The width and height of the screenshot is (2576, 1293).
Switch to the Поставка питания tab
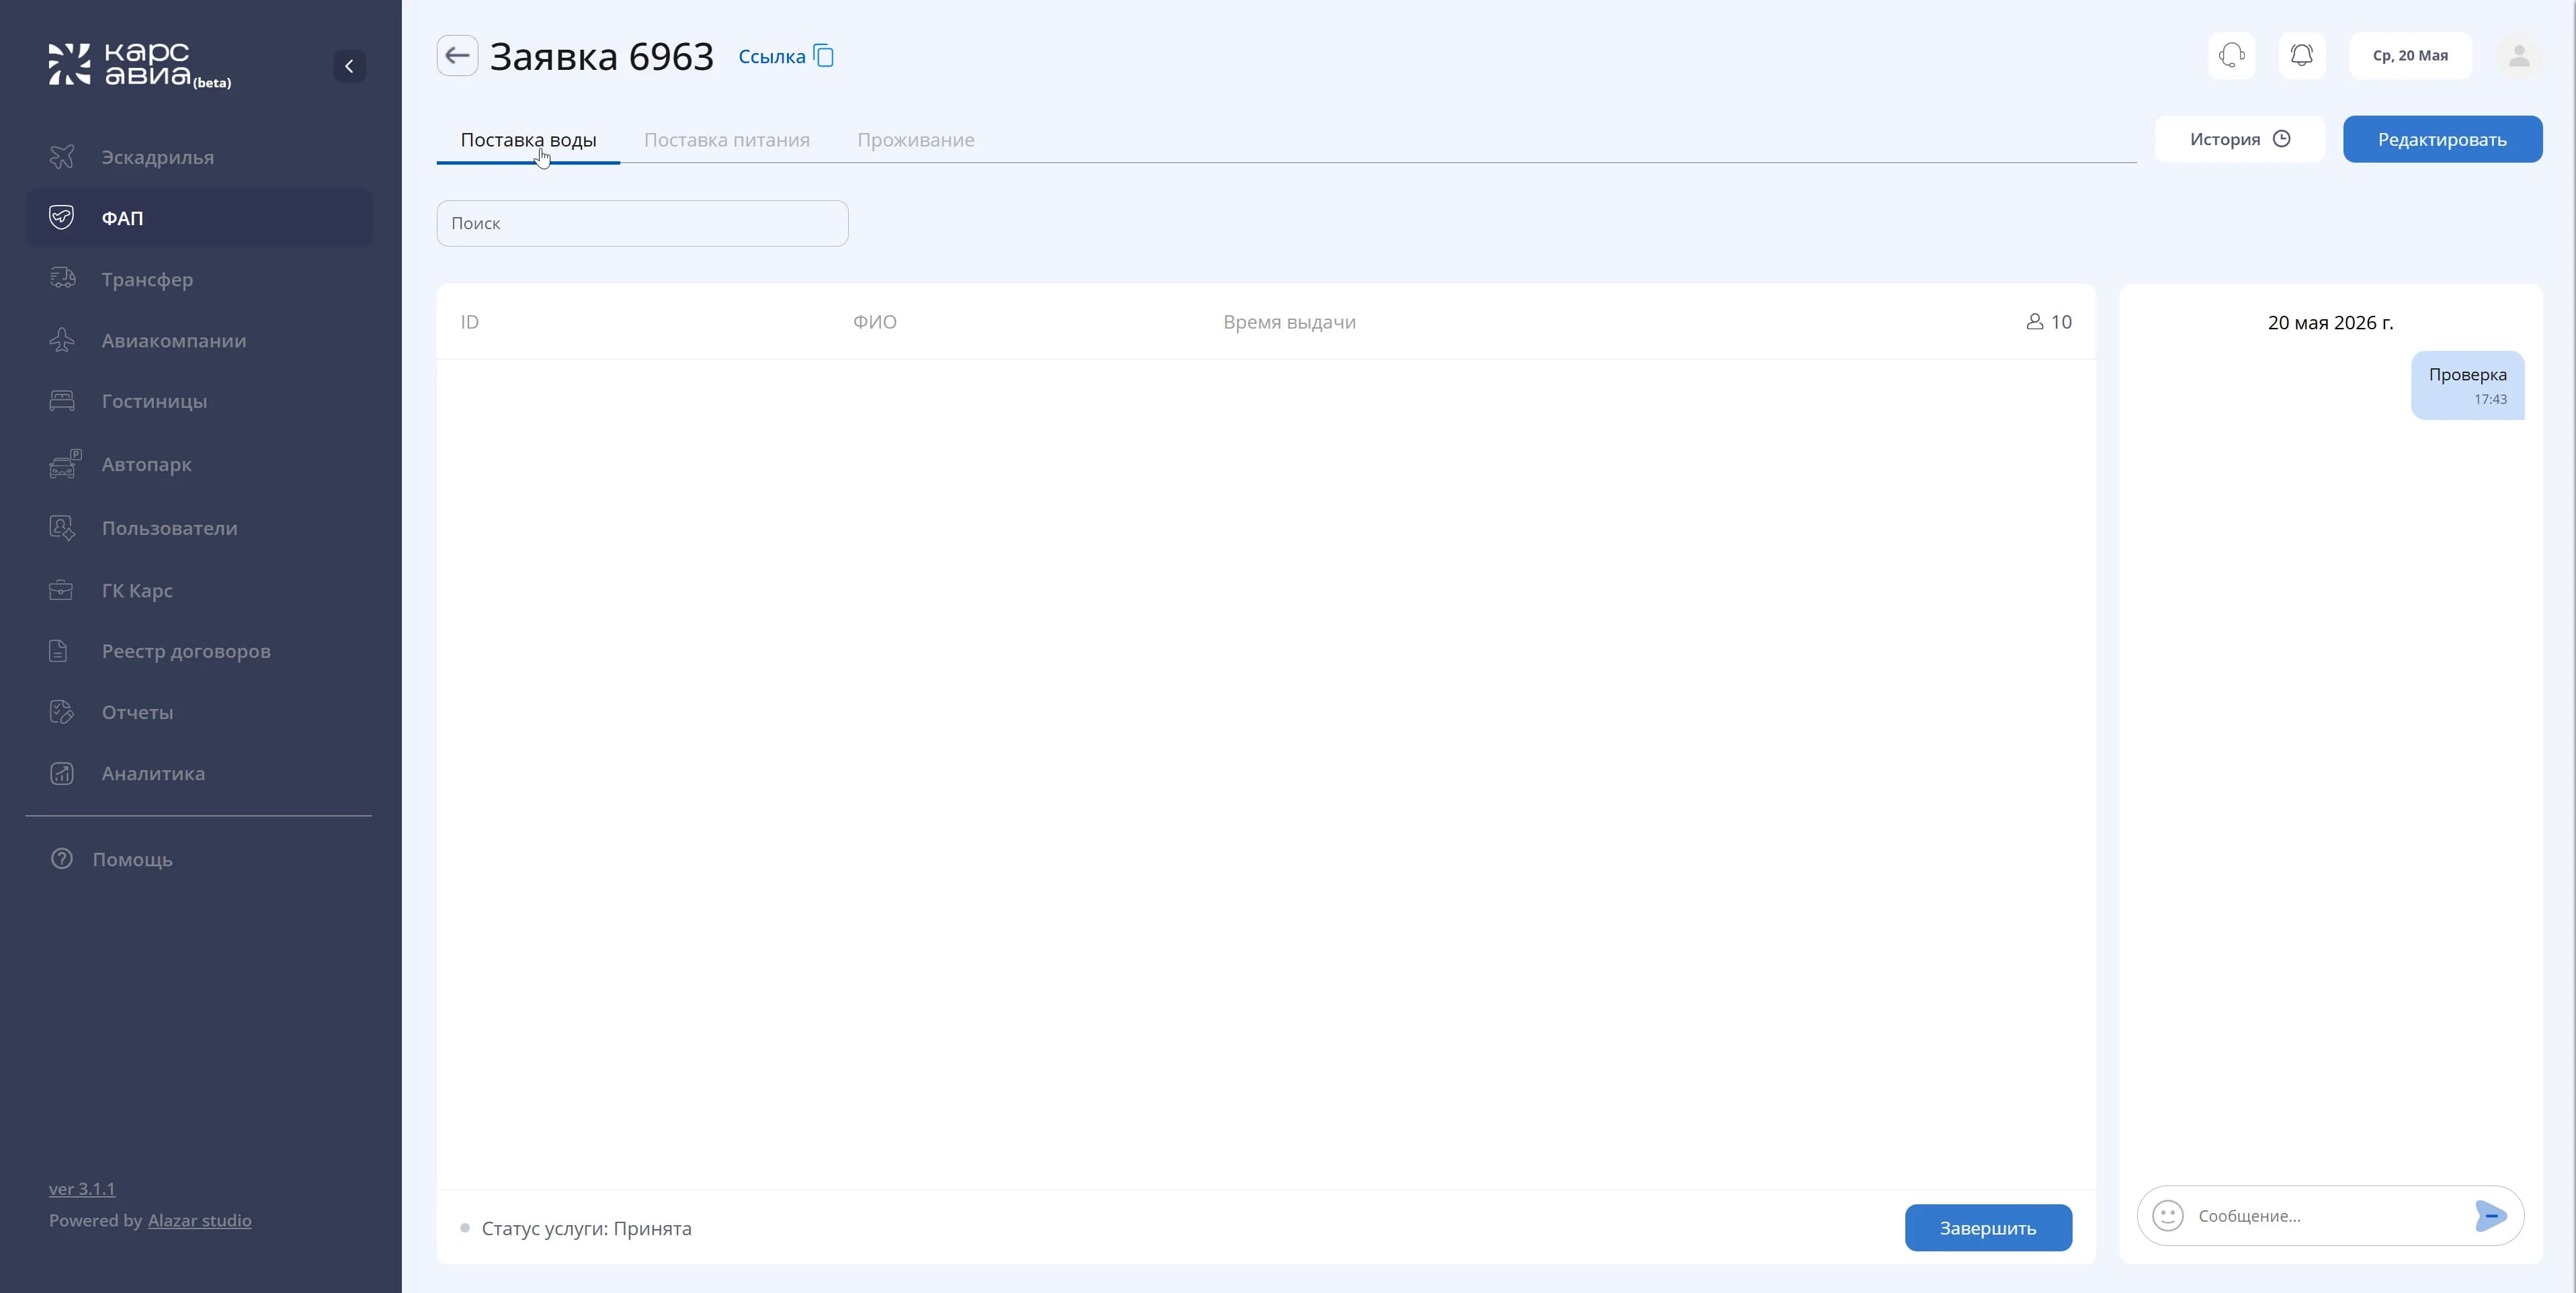click(x=727, y=140)
